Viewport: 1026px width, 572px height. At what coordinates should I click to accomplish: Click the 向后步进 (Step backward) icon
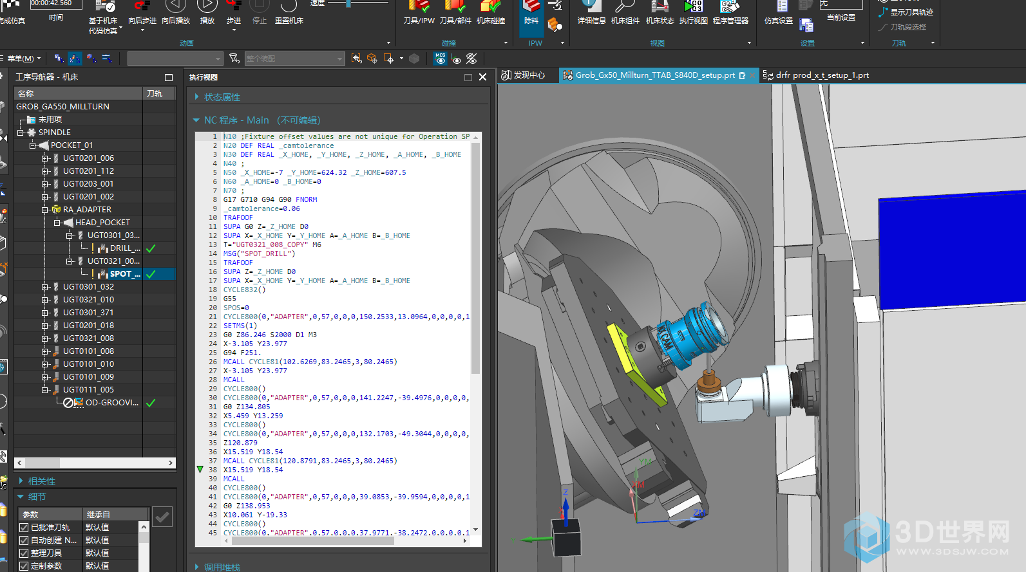point(142,6)
